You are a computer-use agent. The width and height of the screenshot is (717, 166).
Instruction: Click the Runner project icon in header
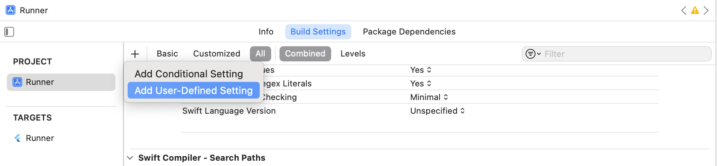click(x=11, y=10)
